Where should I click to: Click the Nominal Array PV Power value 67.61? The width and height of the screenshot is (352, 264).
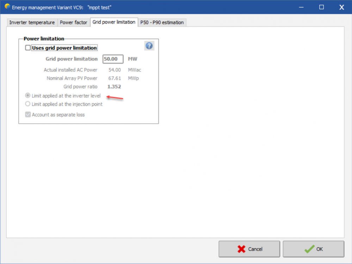coord(115,78)
